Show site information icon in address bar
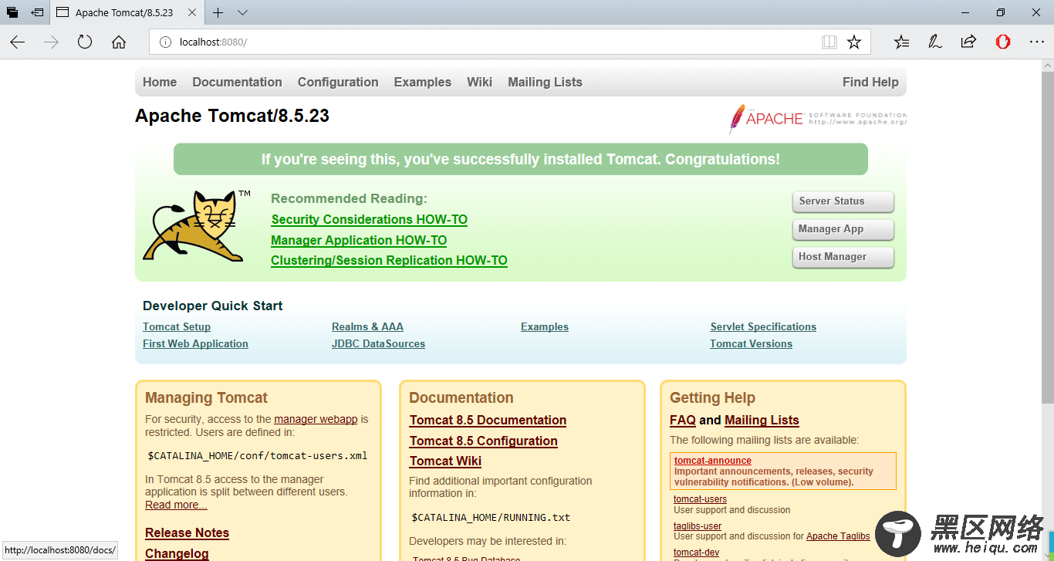The height and width of the screenshot is (561, 1054). [165, 42]
